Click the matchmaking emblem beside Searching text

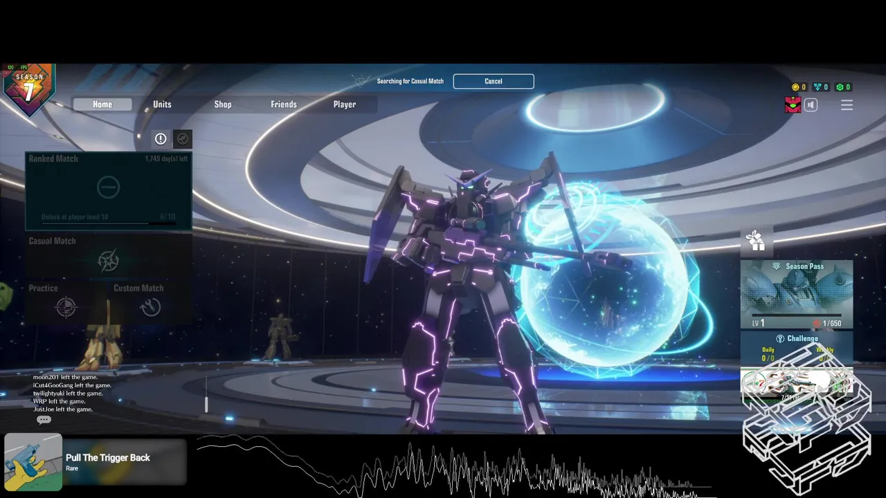pyautogui.click(x=361, y=81)
